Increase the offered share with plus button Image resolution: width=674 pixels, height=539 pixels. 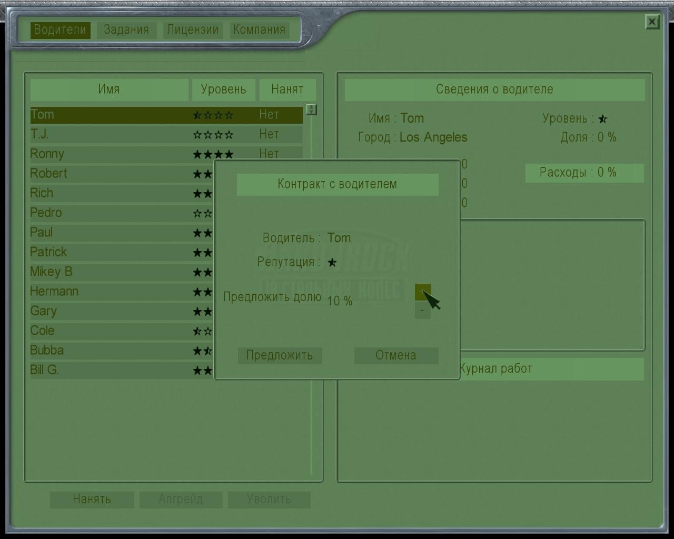tap(422, 292)
